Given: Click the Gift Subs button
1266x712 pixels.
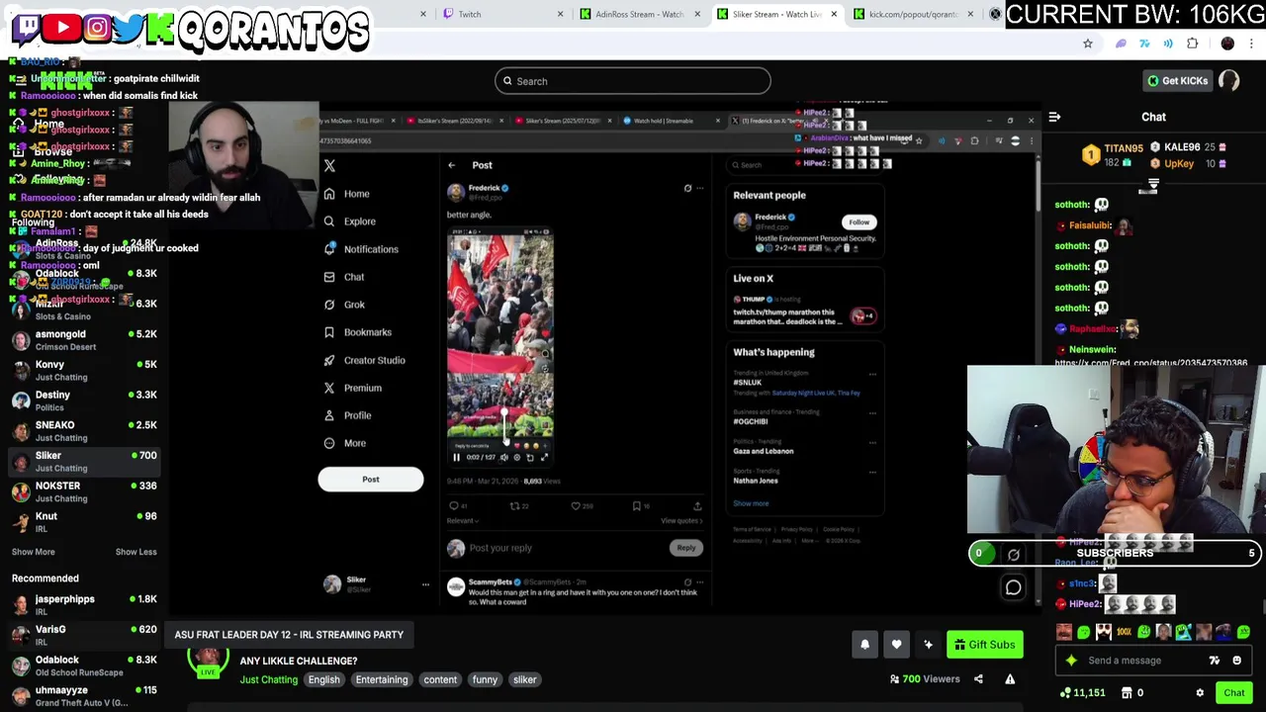Looking at the screenshot, I should 983,645.
